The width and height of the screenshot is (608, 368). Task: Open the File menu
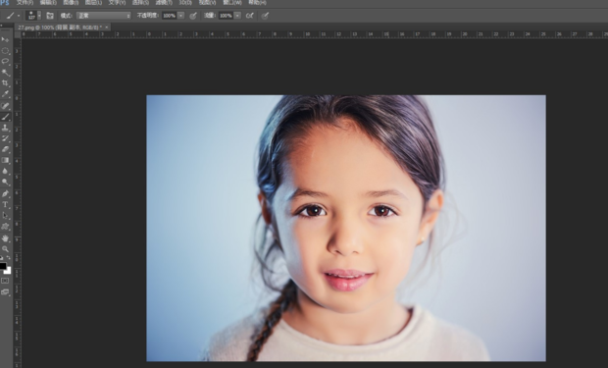pos(25,3)
